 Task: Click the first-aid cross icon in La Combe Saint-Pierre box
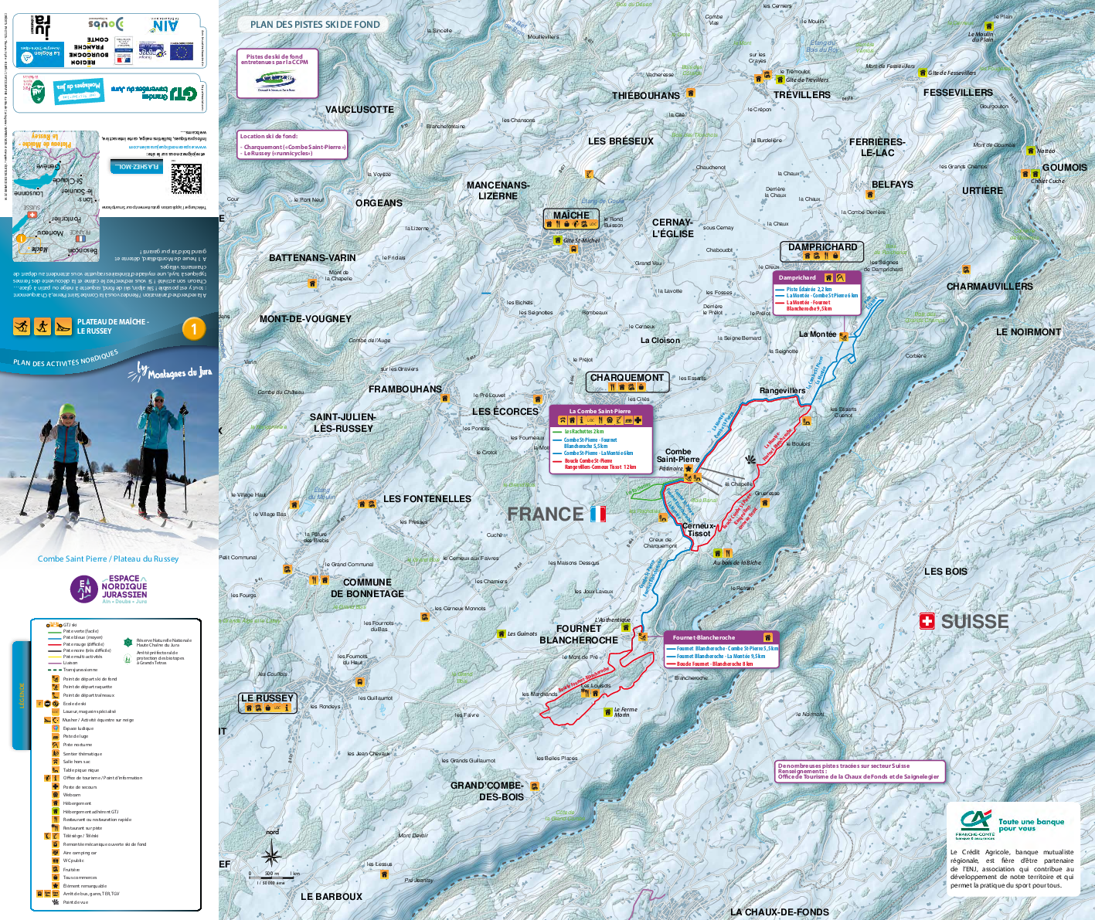point(638,420)
